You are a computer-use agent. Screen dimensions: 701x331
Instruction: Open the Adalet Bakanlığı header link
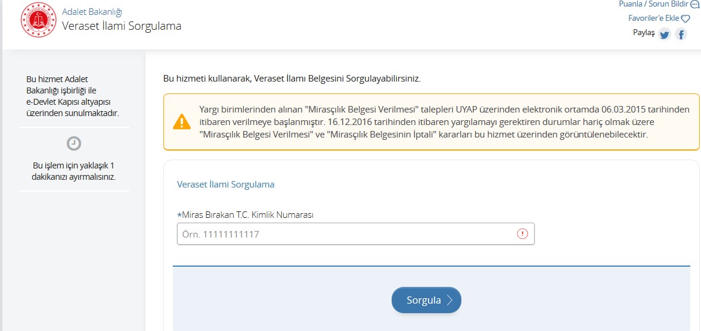pyautogui.click(x=92, y=12)
